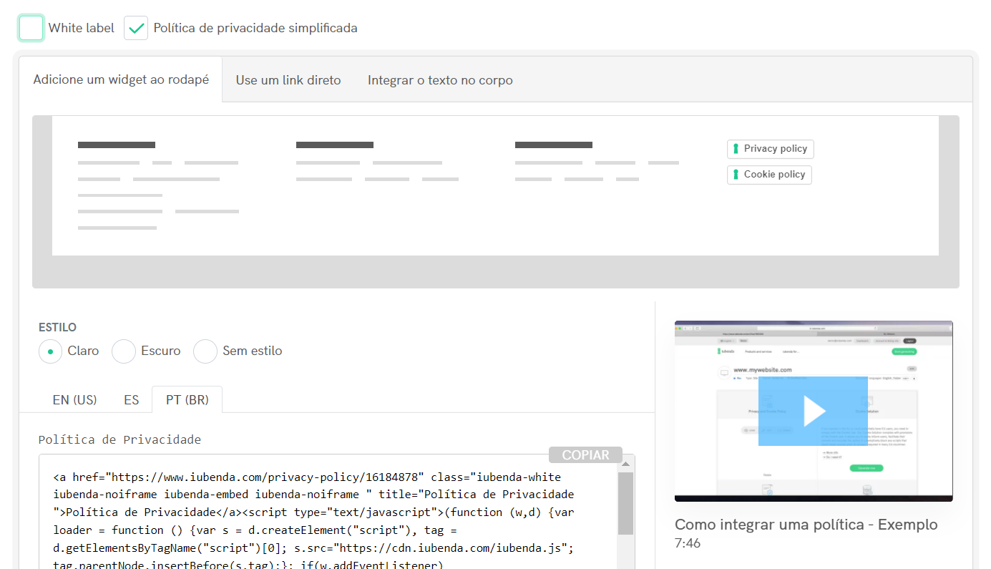The image size is (991, 569).
Task: Click the COPIAR button above the code
Action: coord(585,455)
